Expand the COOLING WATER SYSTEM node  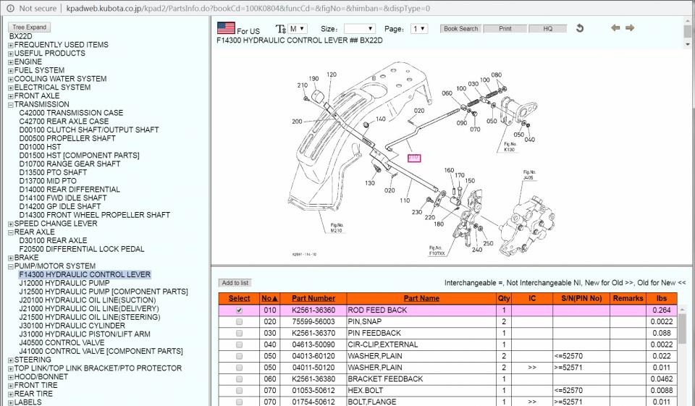(11, 80)
